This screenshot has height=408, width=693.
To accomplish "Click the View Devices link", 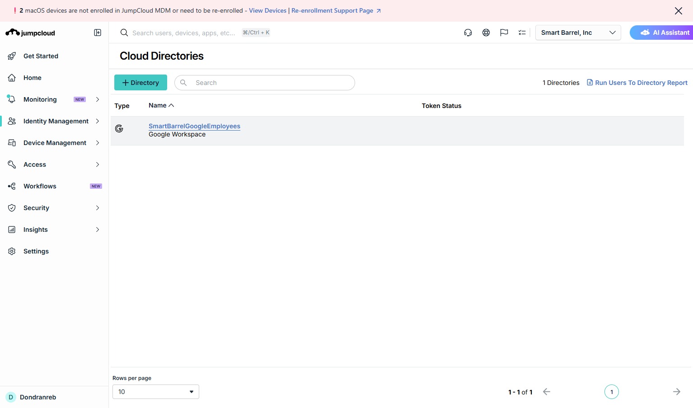I will (267, 10).
